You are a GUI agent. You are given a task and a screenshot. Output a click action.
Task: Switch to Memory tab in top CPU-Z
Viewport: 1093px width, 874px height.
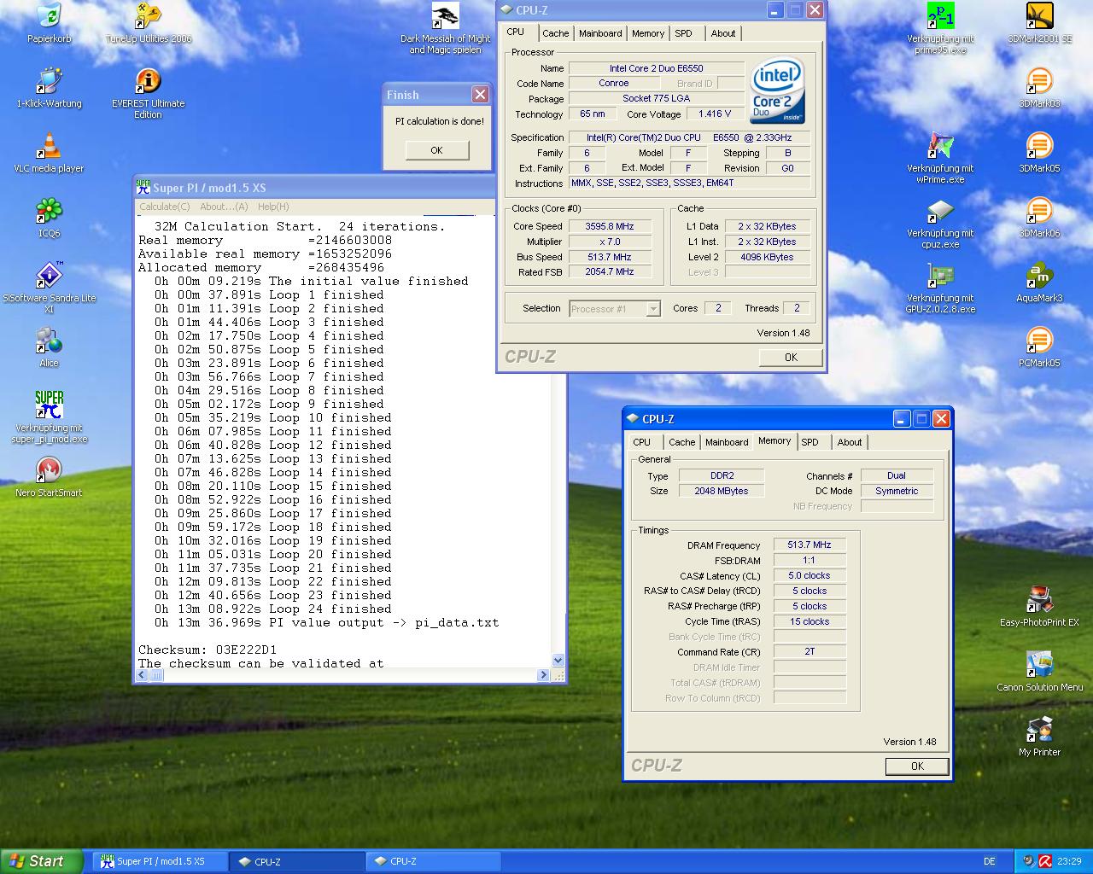point(648,33)
